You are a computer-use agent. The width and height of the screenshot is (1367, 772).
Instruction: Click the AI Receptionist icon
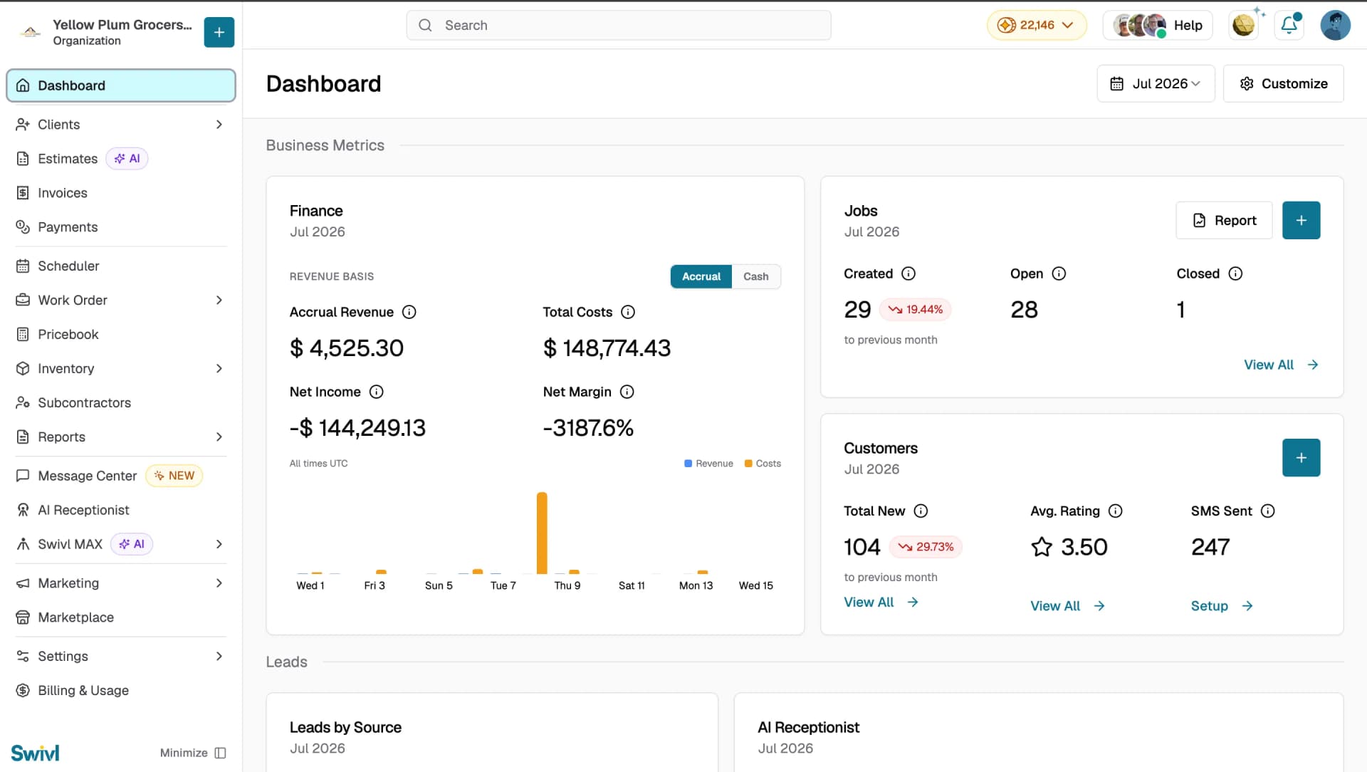pos(23,510)
